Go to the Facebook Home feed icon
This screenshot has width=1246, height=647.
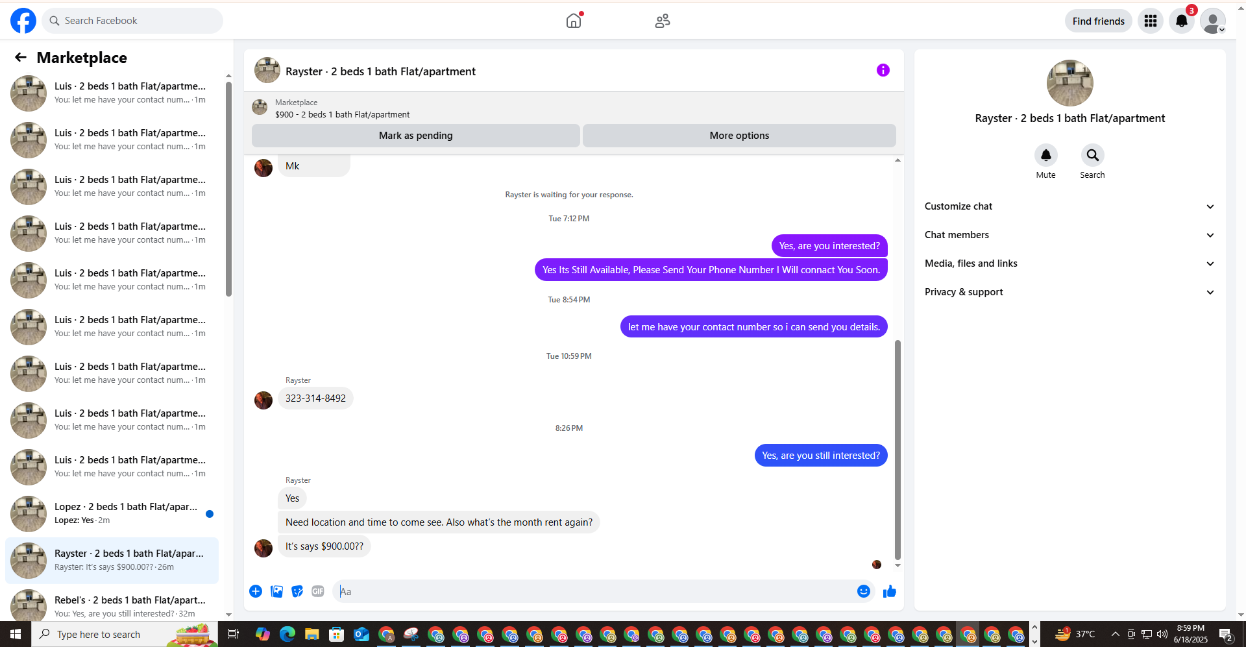(574, 21)
